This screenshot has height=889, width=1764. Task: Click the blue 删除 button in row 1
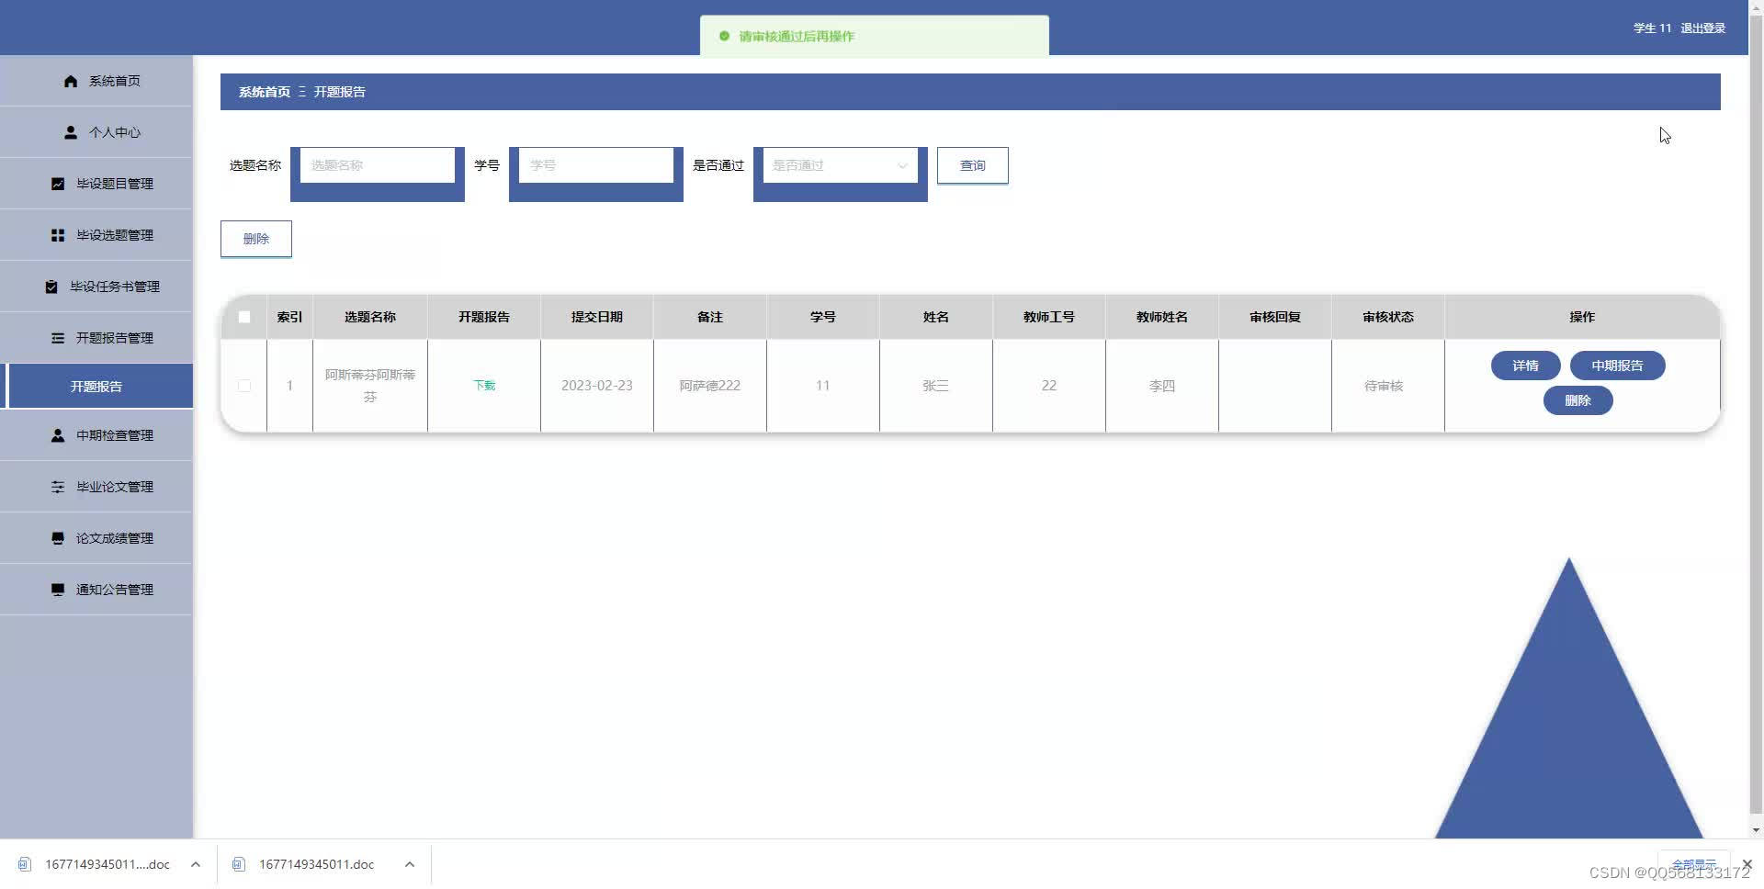[1577, 400]
